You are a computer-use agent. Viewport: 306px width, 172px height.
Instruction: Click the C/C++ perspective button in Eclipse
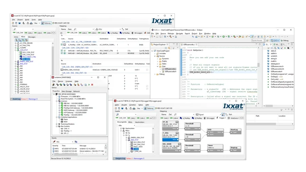click(275, 40)
